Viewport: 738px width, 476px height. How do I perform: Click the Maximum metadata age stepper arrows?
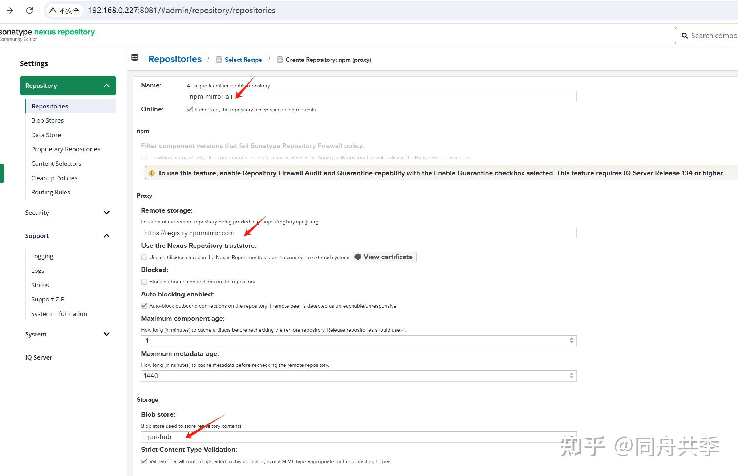coord(571,376)
